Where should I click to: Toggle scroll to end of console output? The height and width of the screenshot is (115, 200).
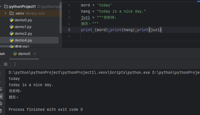click(x=1, y=96)
